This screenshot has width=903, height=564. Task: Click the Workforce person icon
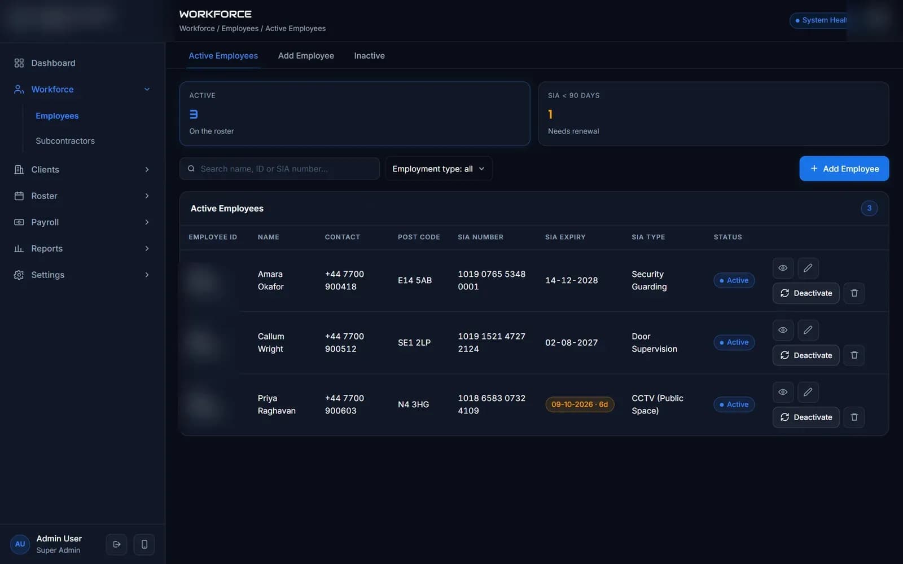tap(19, 89)
